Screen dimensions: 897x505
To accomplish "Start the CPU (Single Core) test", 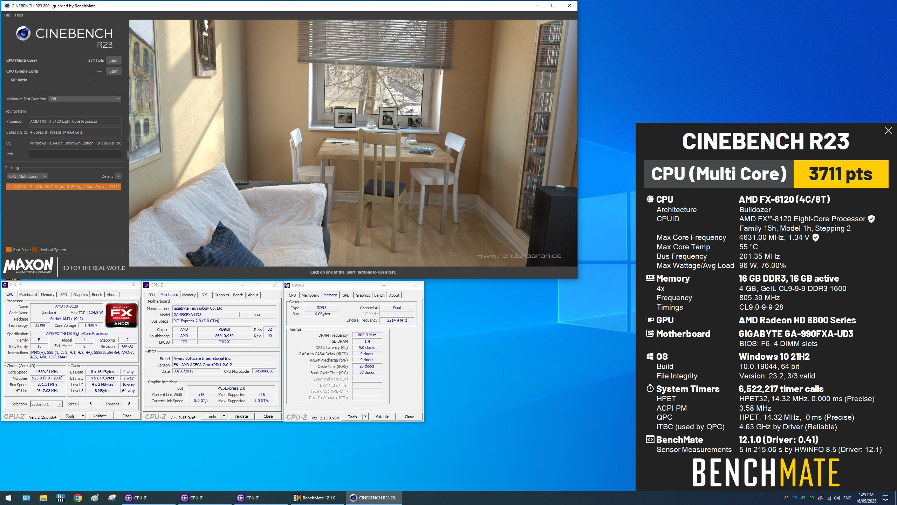I will tap(114, 71).
